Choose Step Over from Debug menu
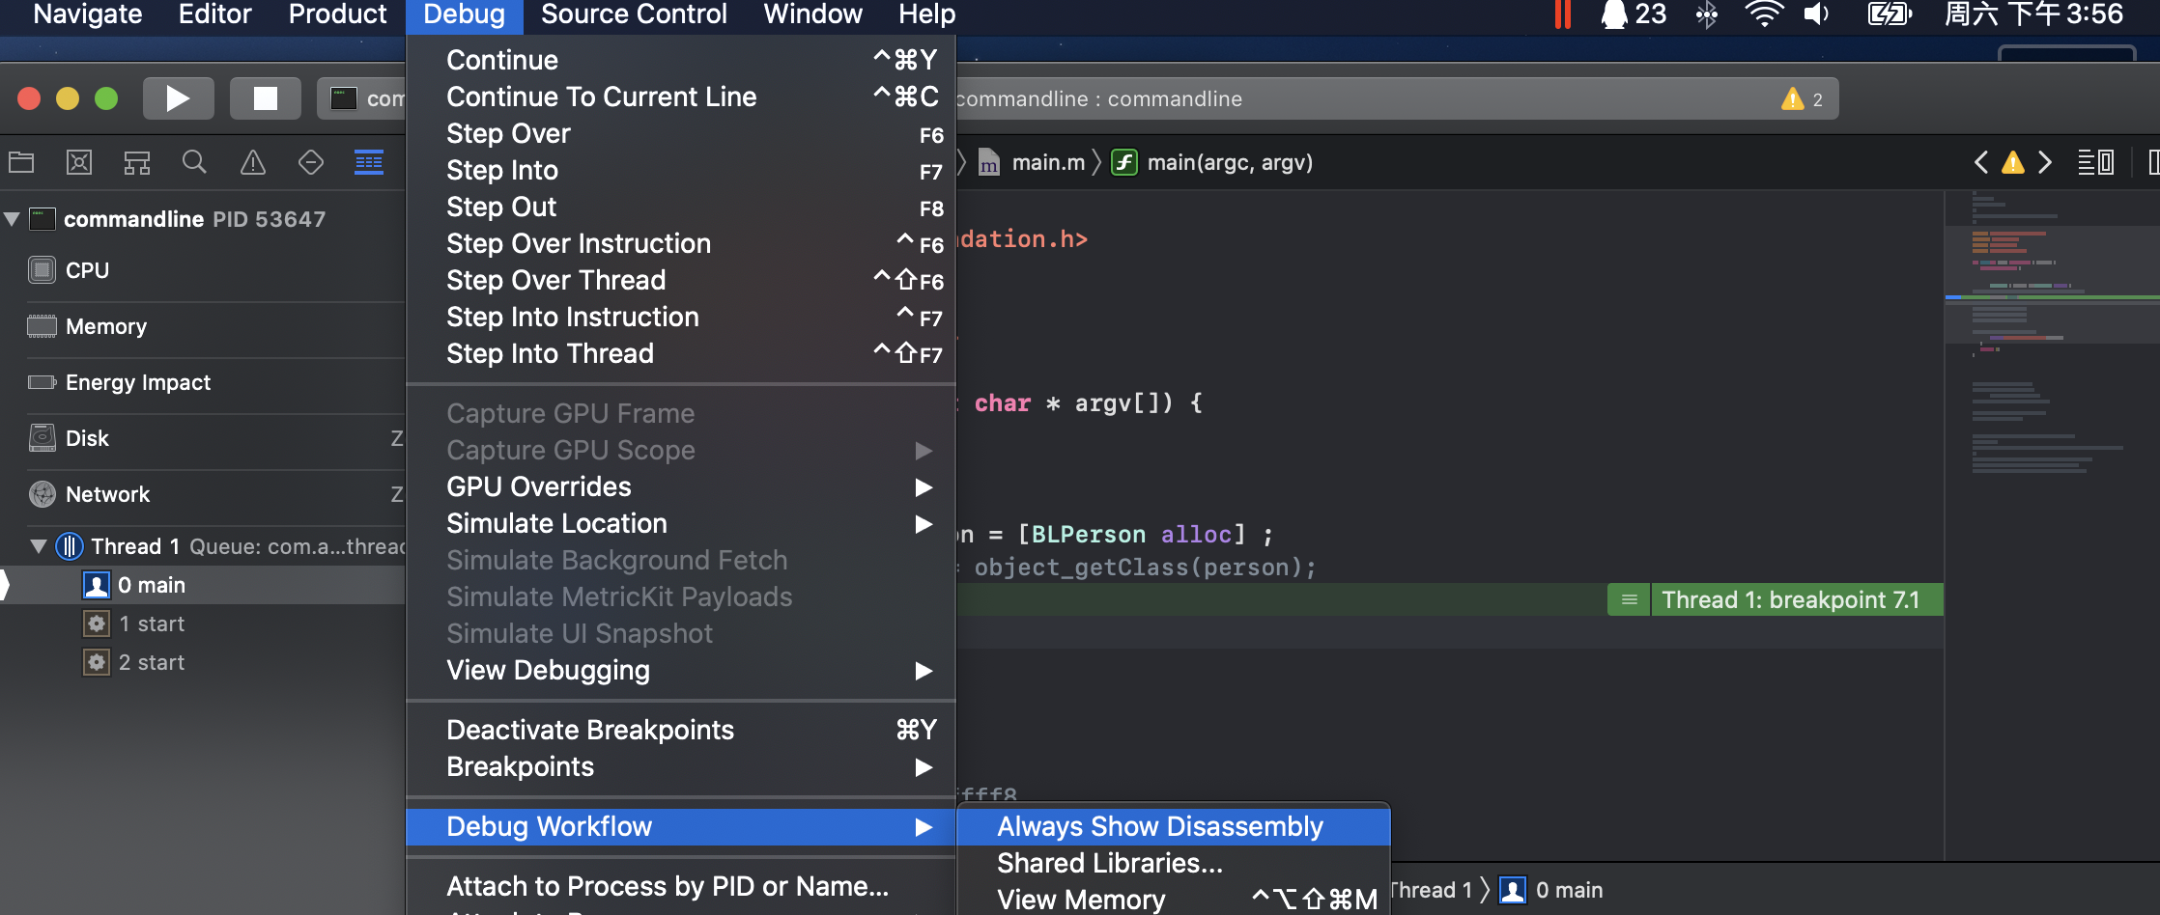Image resolution: width=2160 pixels, height=915 pixels. coord(508,133)
